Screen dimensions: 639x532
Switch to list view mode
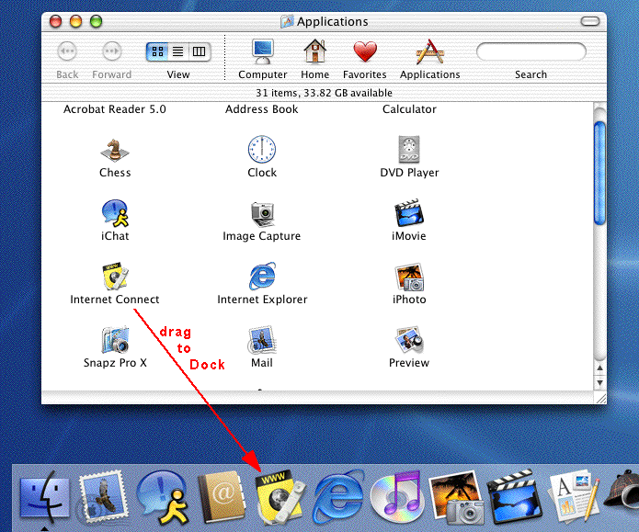tap(178, 51)
